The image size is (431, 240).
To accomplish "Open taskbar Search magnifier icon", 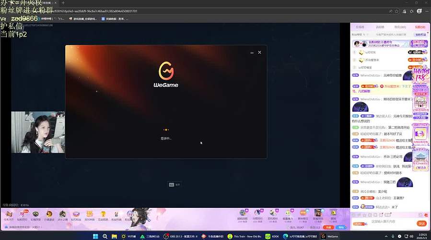I will click(x=105, y=236).
